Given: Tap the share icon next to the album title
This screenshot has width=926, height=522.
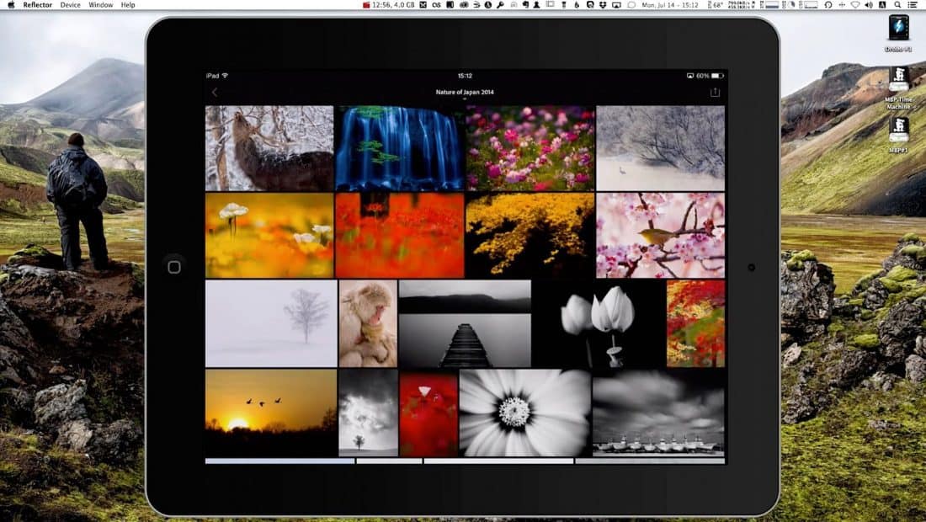Looking at the screenshot, I should pos(715,93).
